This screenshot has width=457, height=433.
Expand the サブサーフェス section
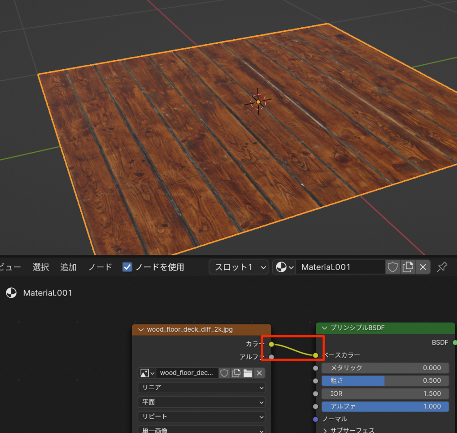(325, 430)
